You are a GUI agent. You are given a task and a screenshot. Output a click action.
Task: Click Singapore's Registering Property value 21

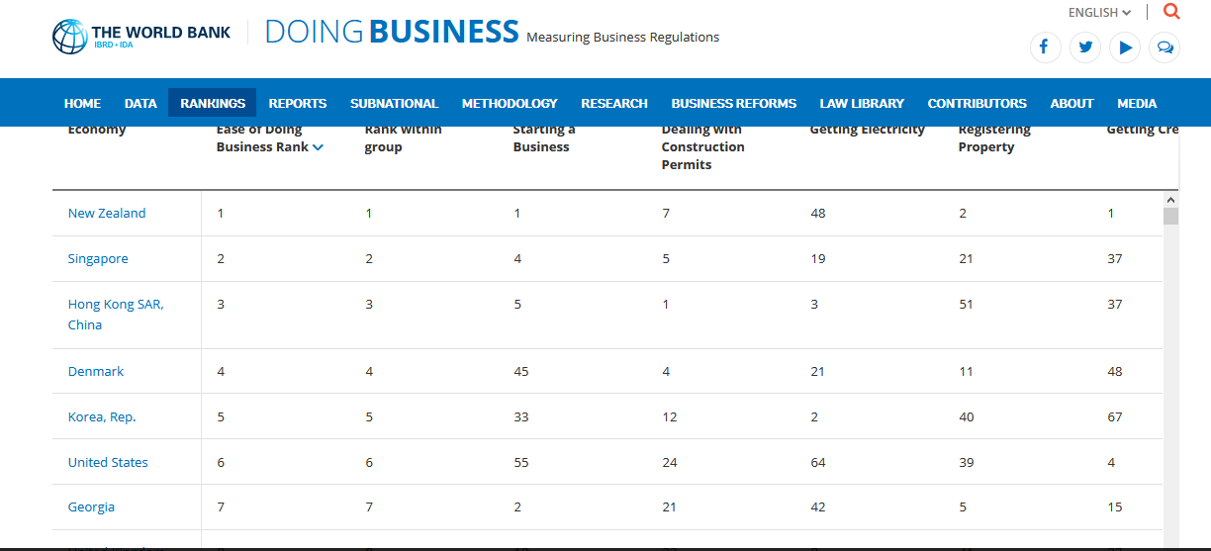click(x=966, y=258)
